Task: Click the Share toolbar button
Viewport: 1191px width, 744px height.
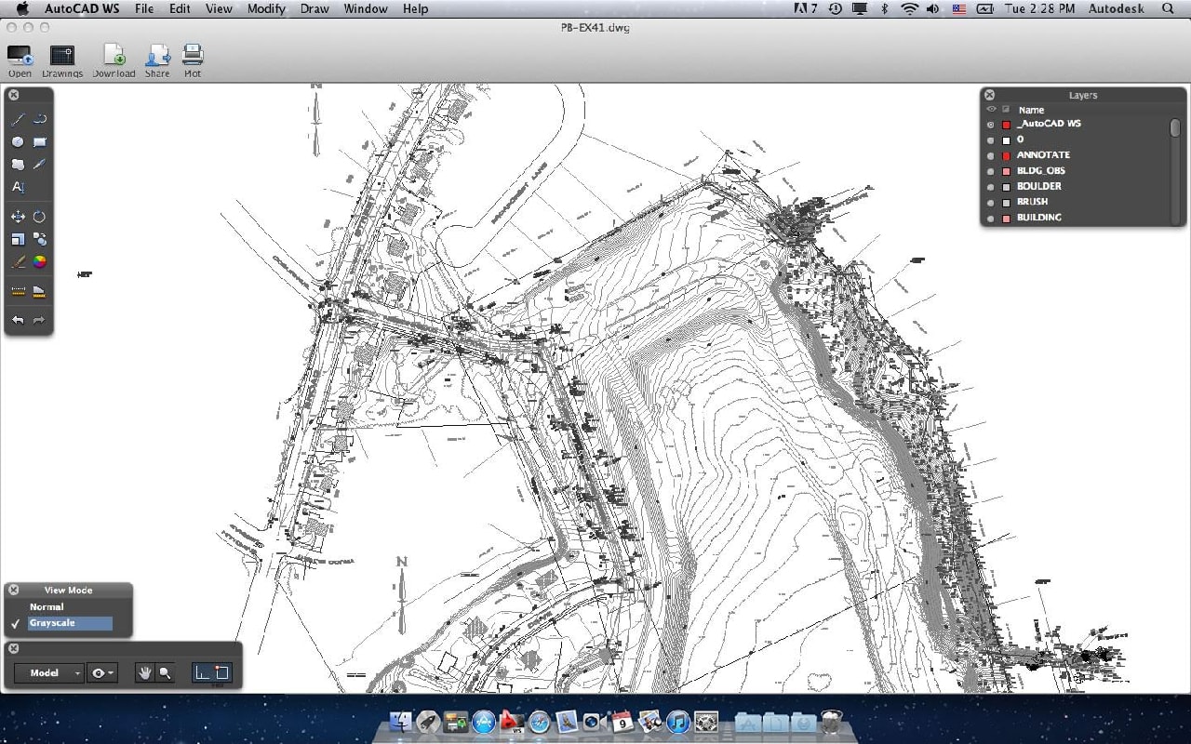Action: click(156, 58)
